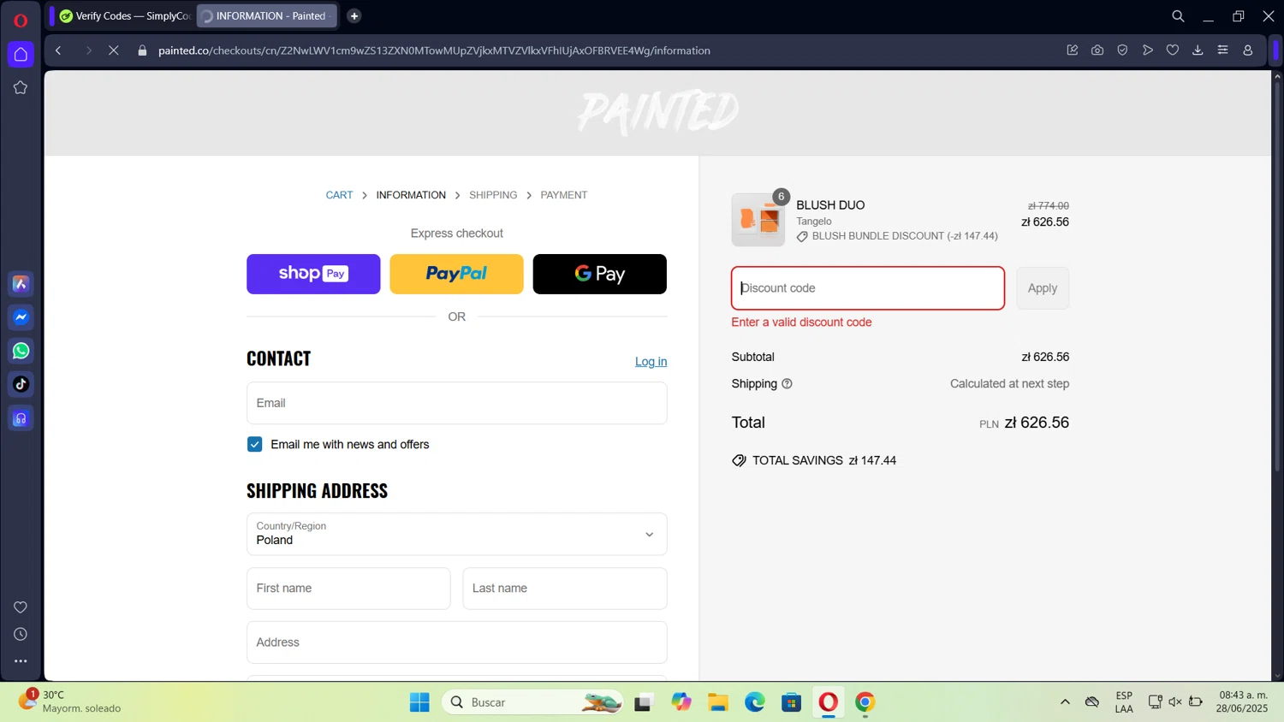Screen dimensions: 1284x722
Task: Show hidden system tray icons chevron
Action: (x=1065, y=702)
